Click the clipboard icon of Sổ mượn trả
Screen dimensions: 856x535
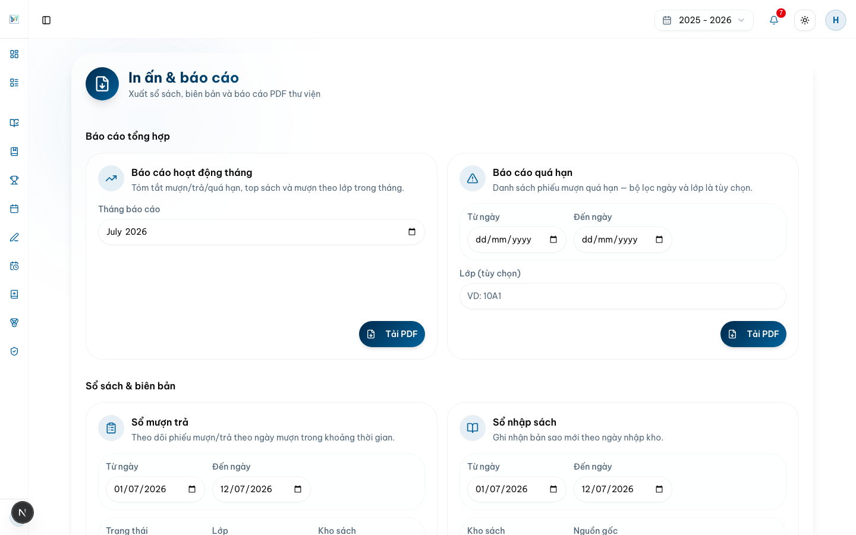(x=111, y=428)
